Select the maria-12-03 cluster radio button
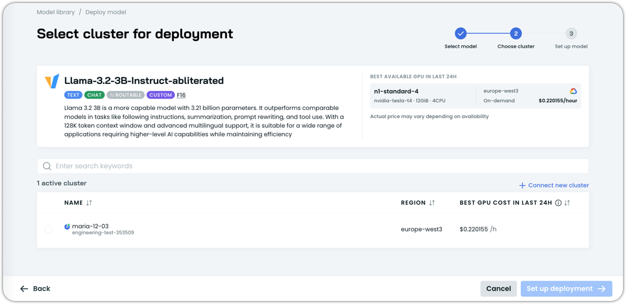Image resolution: width=626 pixels, height=304 pixels. [48, 230]
